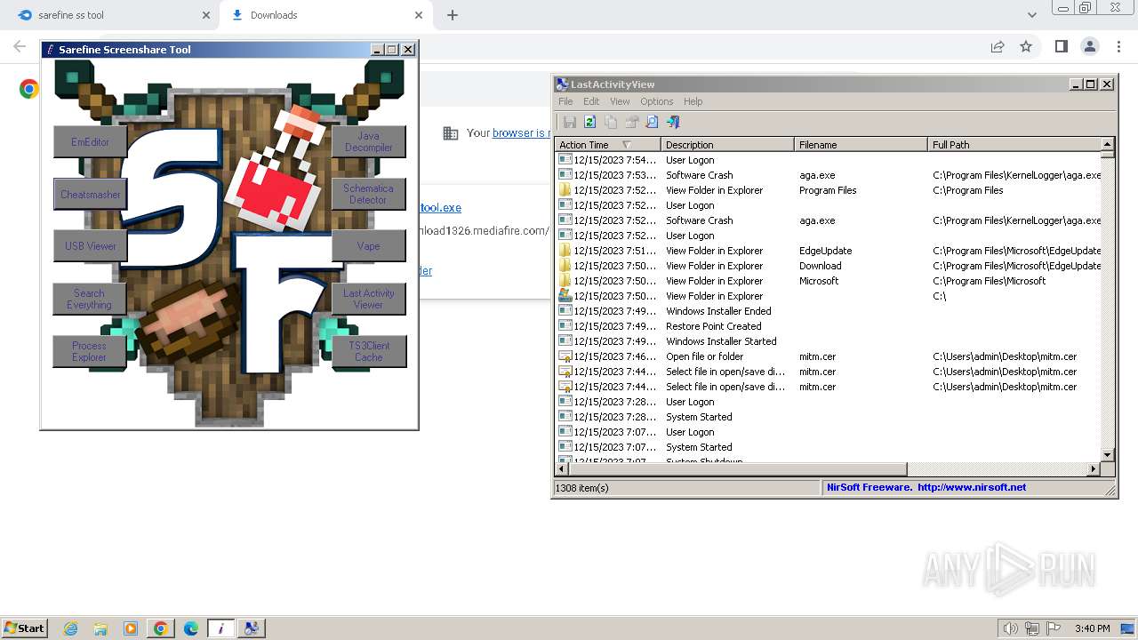The width and height of the screenshot is (1138, 640).
Task: Click the scroll up arrow in LastActivityView list
Action: coord(1107,144)
